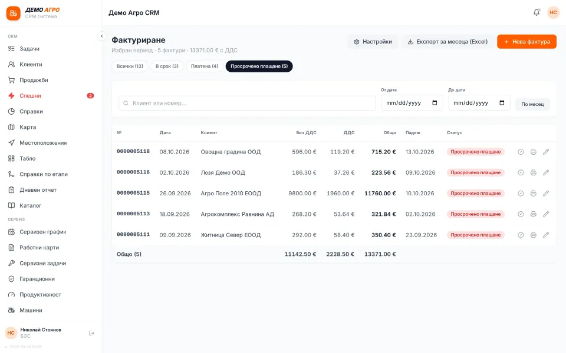Viewport: 566px width, 353px height.
Task: Open Спешни in the sidebar
Action: point(51,96)
